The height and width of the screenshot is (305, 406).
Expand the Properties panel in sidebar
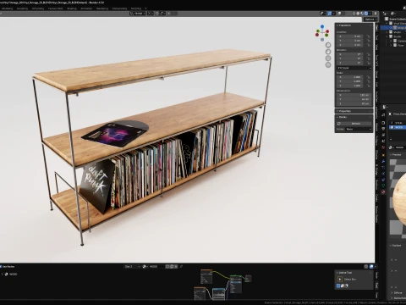pyautogui.click(x=344, y=111)
